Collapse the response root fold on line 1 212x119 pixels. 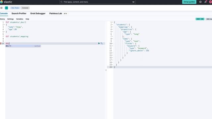click(x=113, y=22)
